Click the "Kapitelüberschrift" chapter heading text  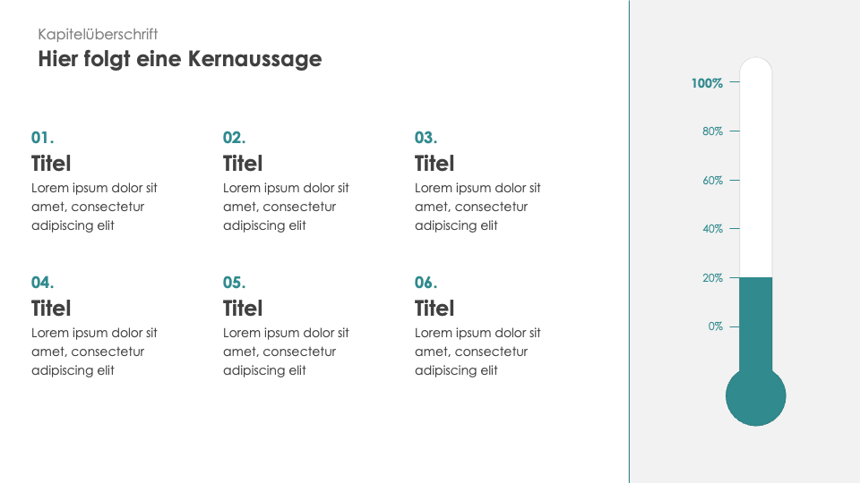pyautogui.click(x=98, y=34)
